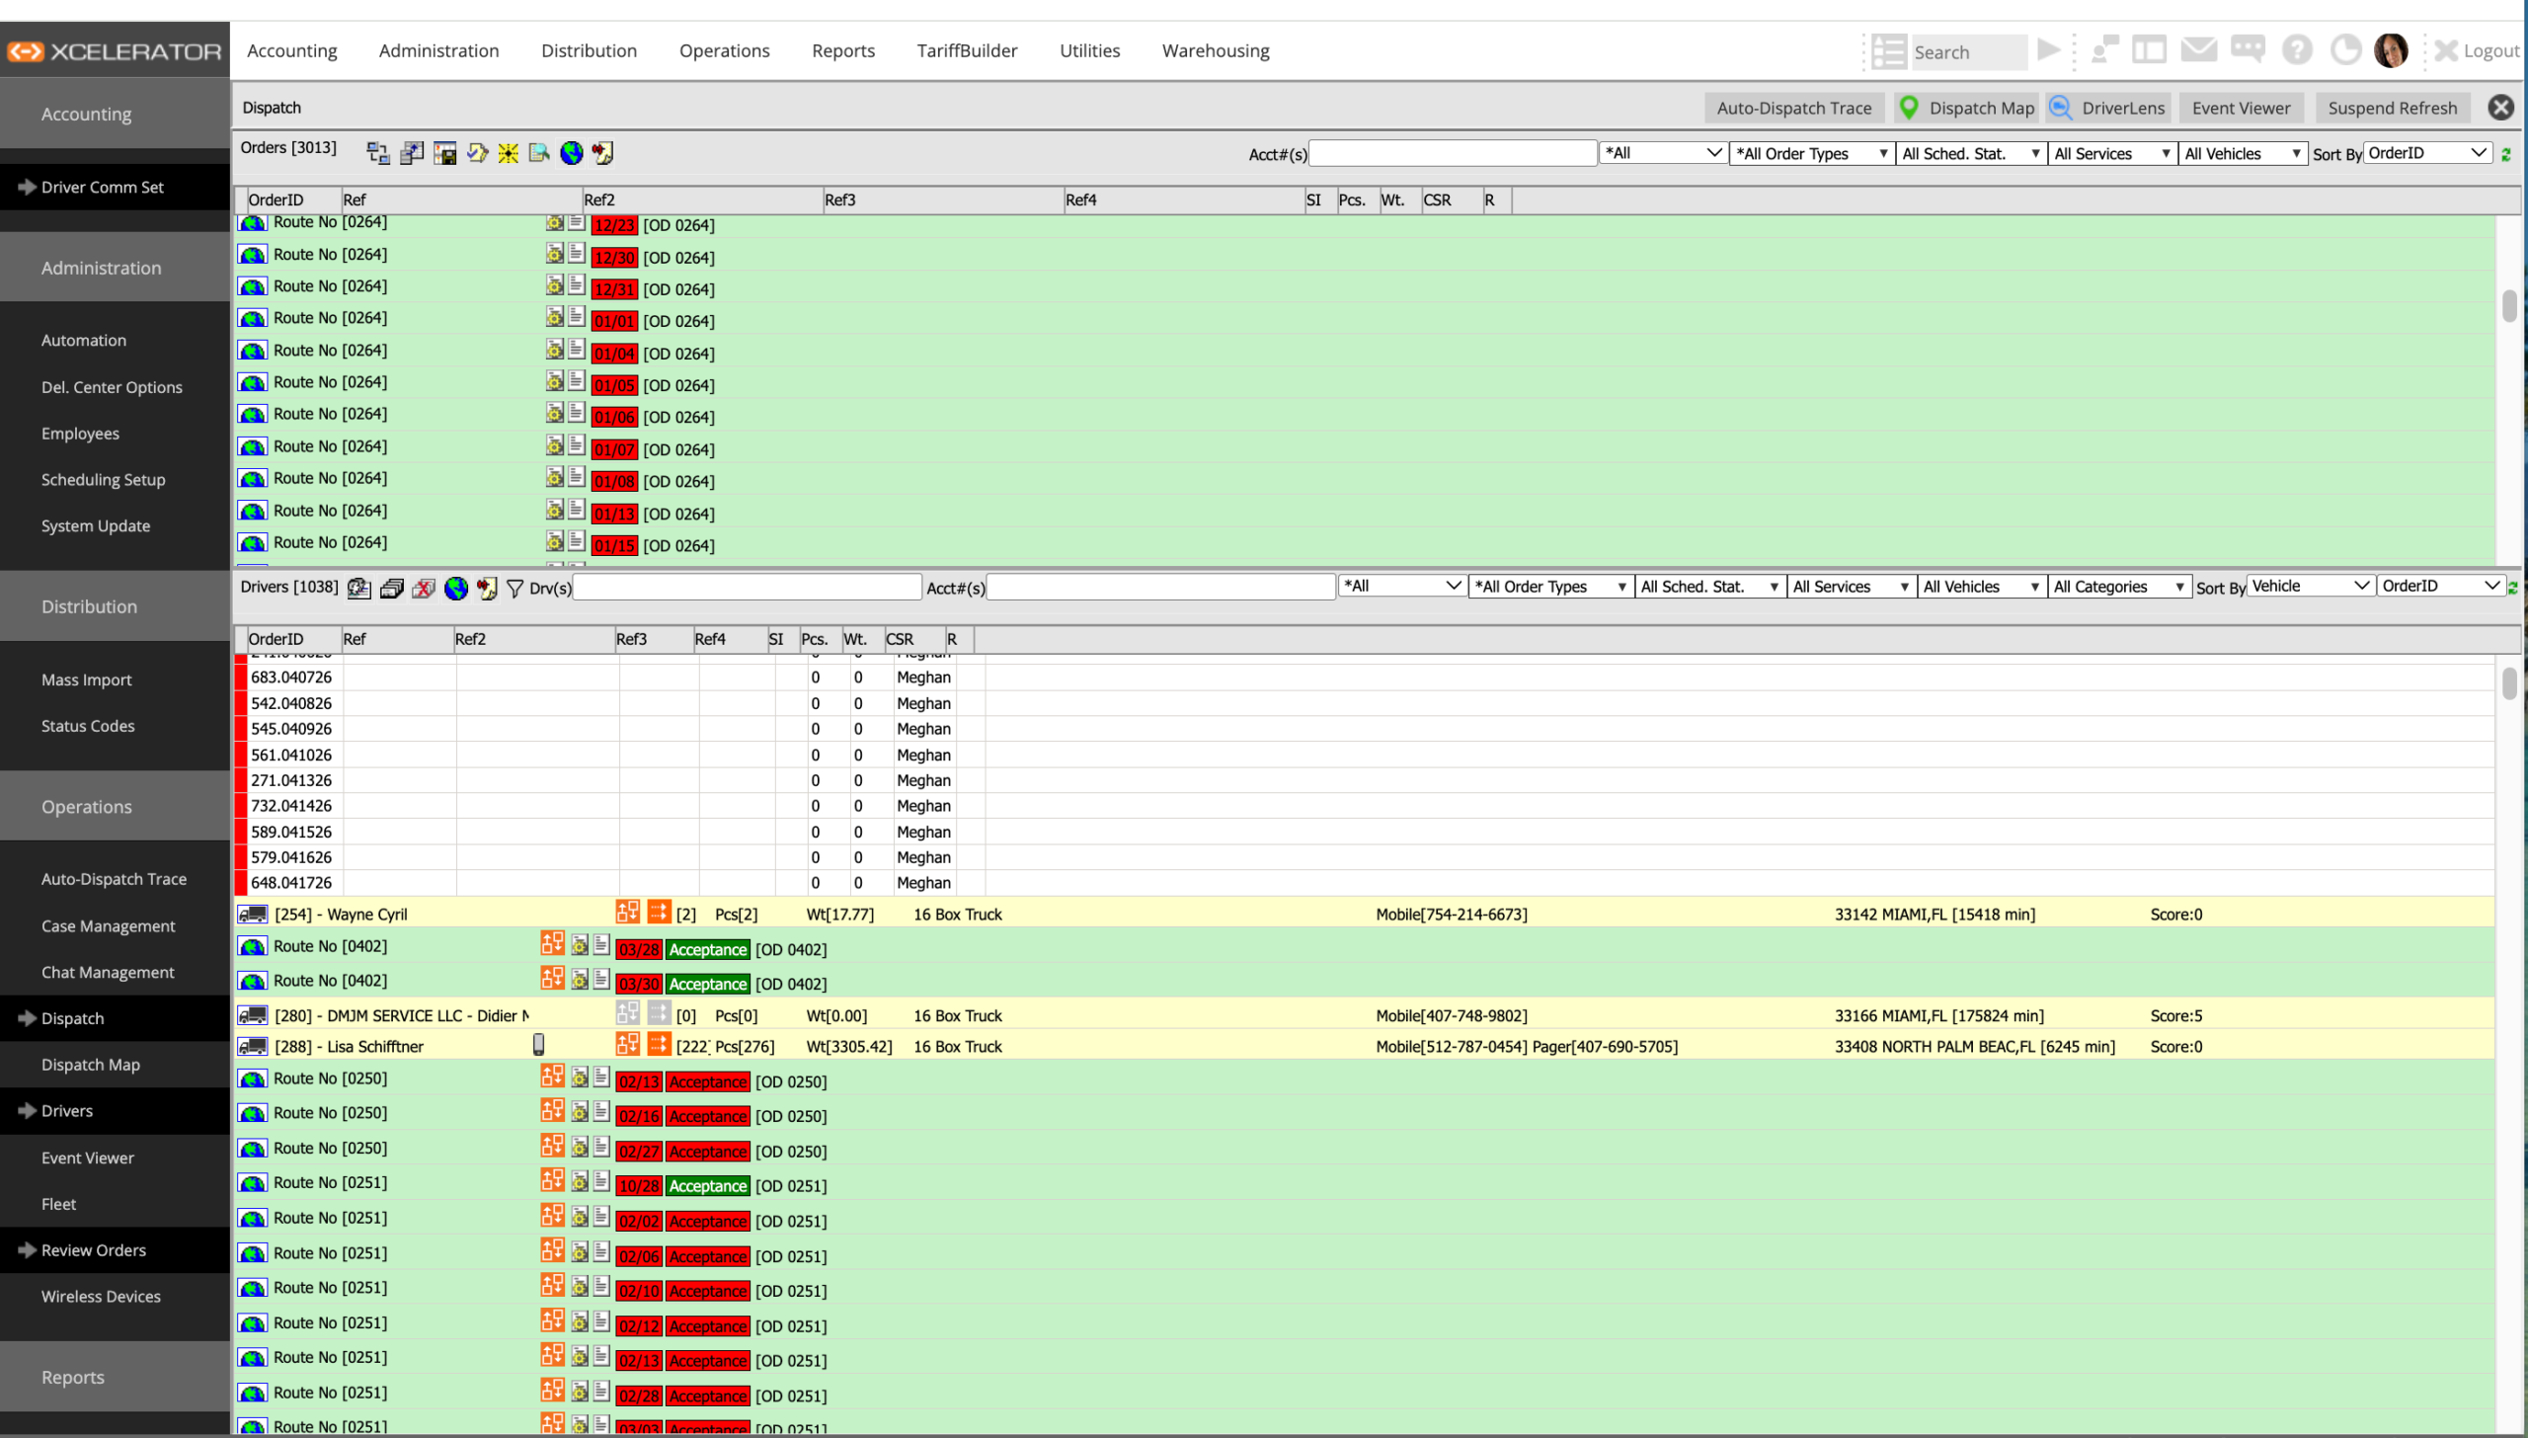Image resolution: width=2528 pixels, height=1438 pixels.
Task: Click the driver card icon in Drivers toolbar
Action: tap(359, 589)
